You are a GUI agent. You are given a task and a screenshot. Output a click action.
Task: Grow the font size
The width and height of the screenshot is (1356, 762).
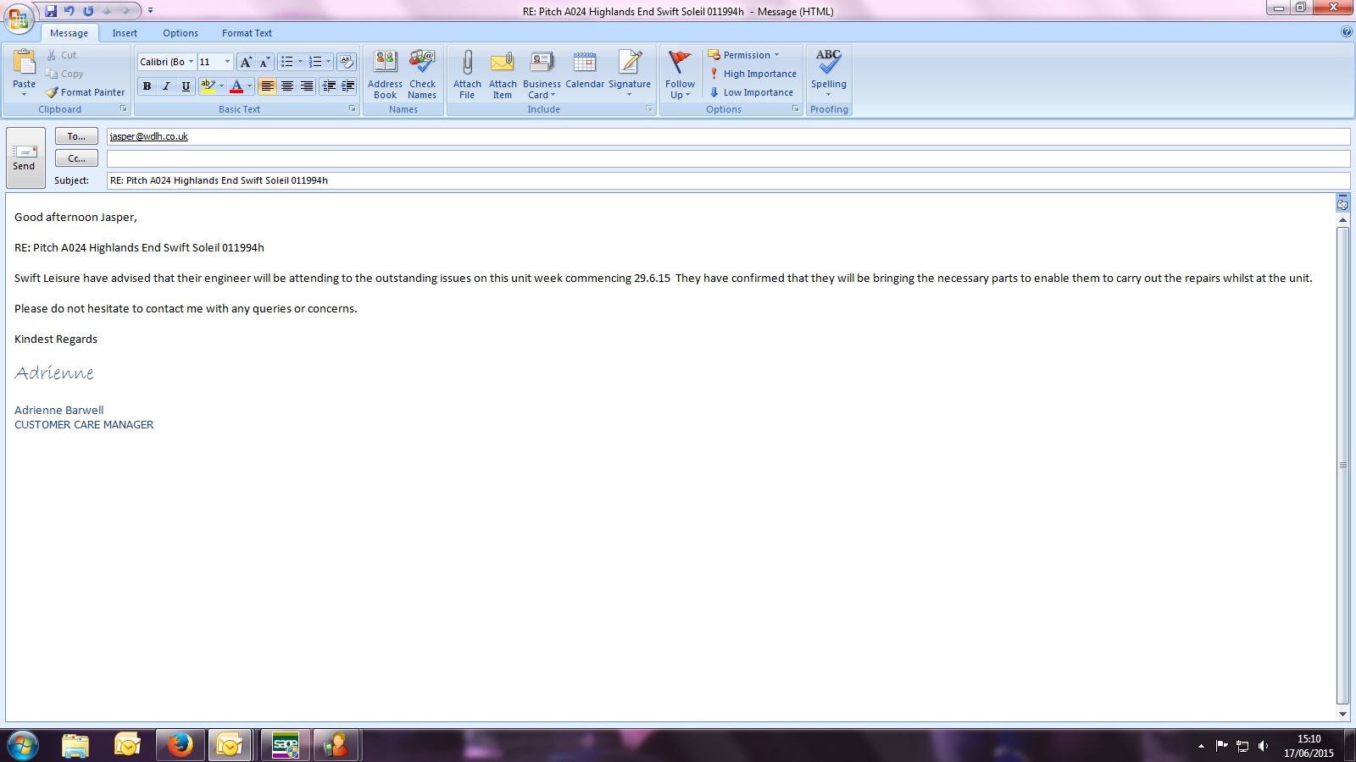pos(246,62)
